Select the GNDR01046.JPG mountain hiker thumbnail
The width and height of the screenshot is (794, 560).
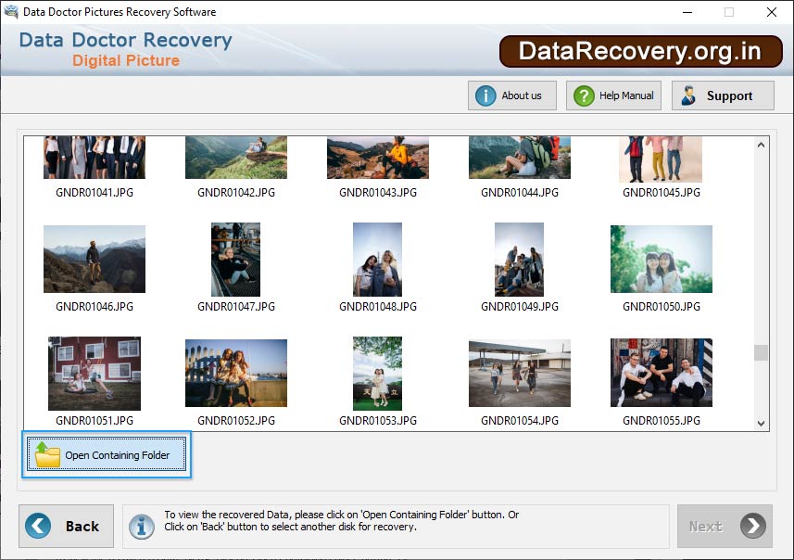[x=95, y=259]
